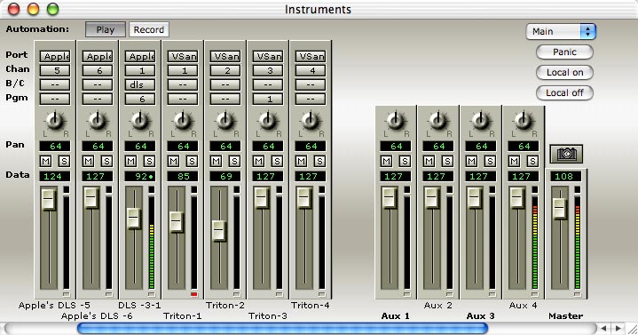Click the Master volume fader handle
The width and height of the screenshot is (638, 335).
pyautogui.click(x=560, y=208)
